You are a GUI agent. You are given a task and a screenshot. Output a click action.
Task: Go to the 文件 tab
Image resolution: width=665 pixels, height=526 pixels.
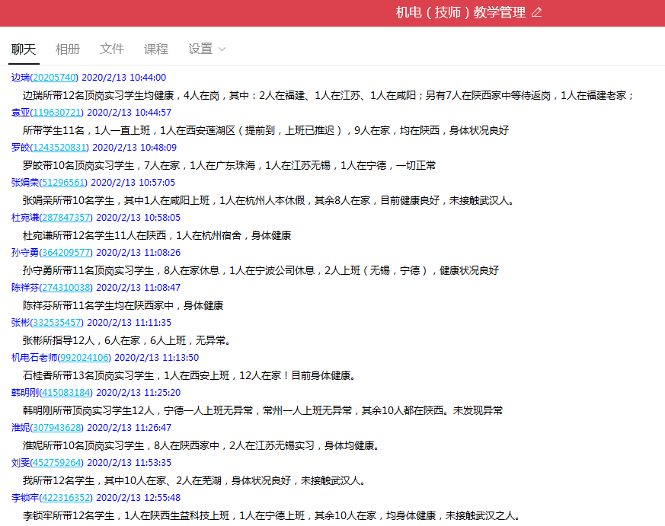pos(112,49)
